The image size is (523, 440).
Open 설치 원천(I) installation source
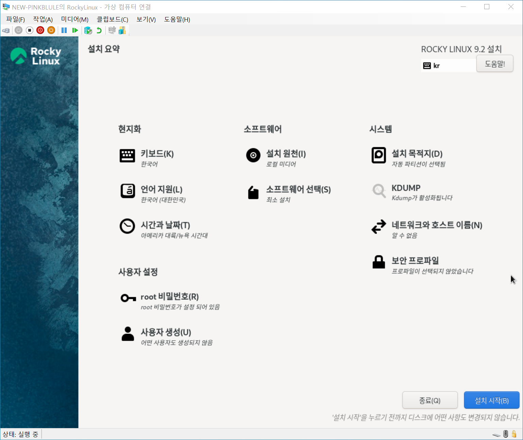[x=276, y=158]
